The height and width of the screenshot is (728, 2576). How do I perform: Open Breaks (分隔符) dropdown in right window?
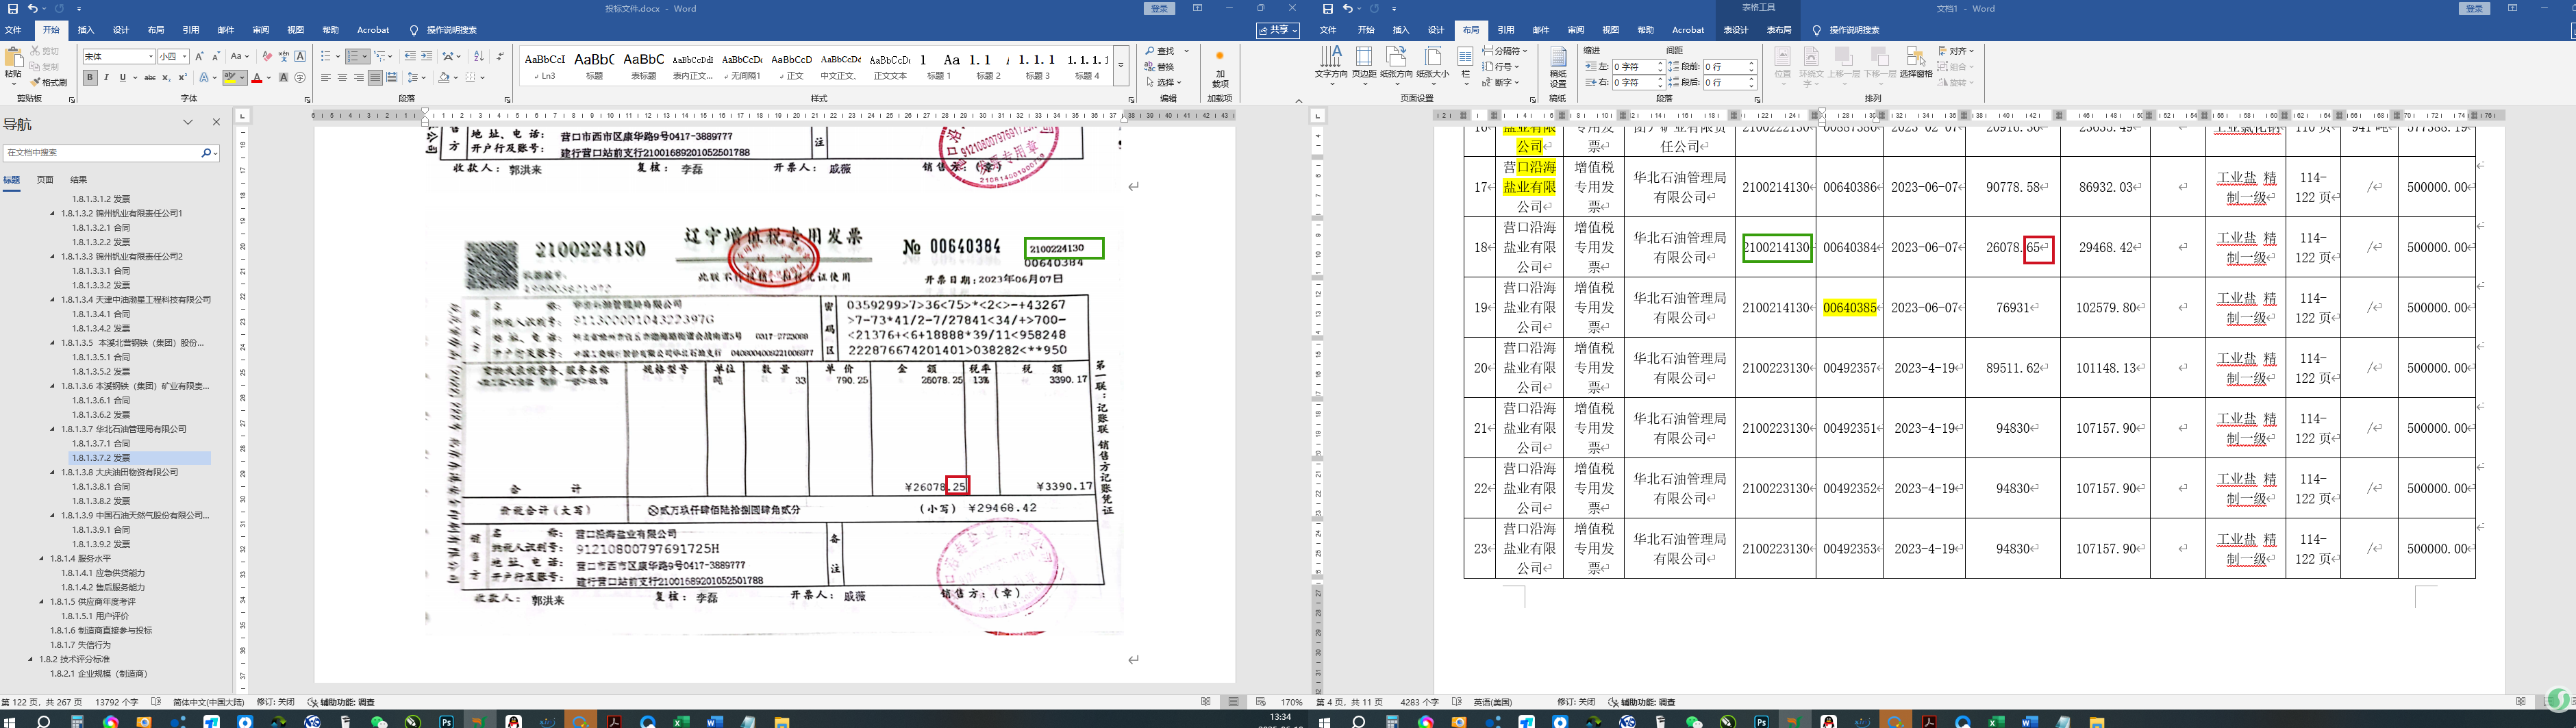(1505, 51)
